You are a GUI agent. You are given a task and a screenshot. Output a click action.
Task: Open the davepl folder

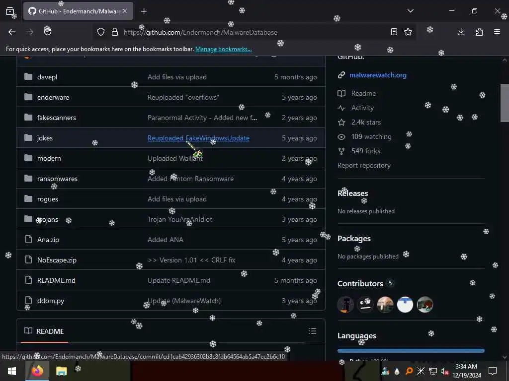[47, 77]
